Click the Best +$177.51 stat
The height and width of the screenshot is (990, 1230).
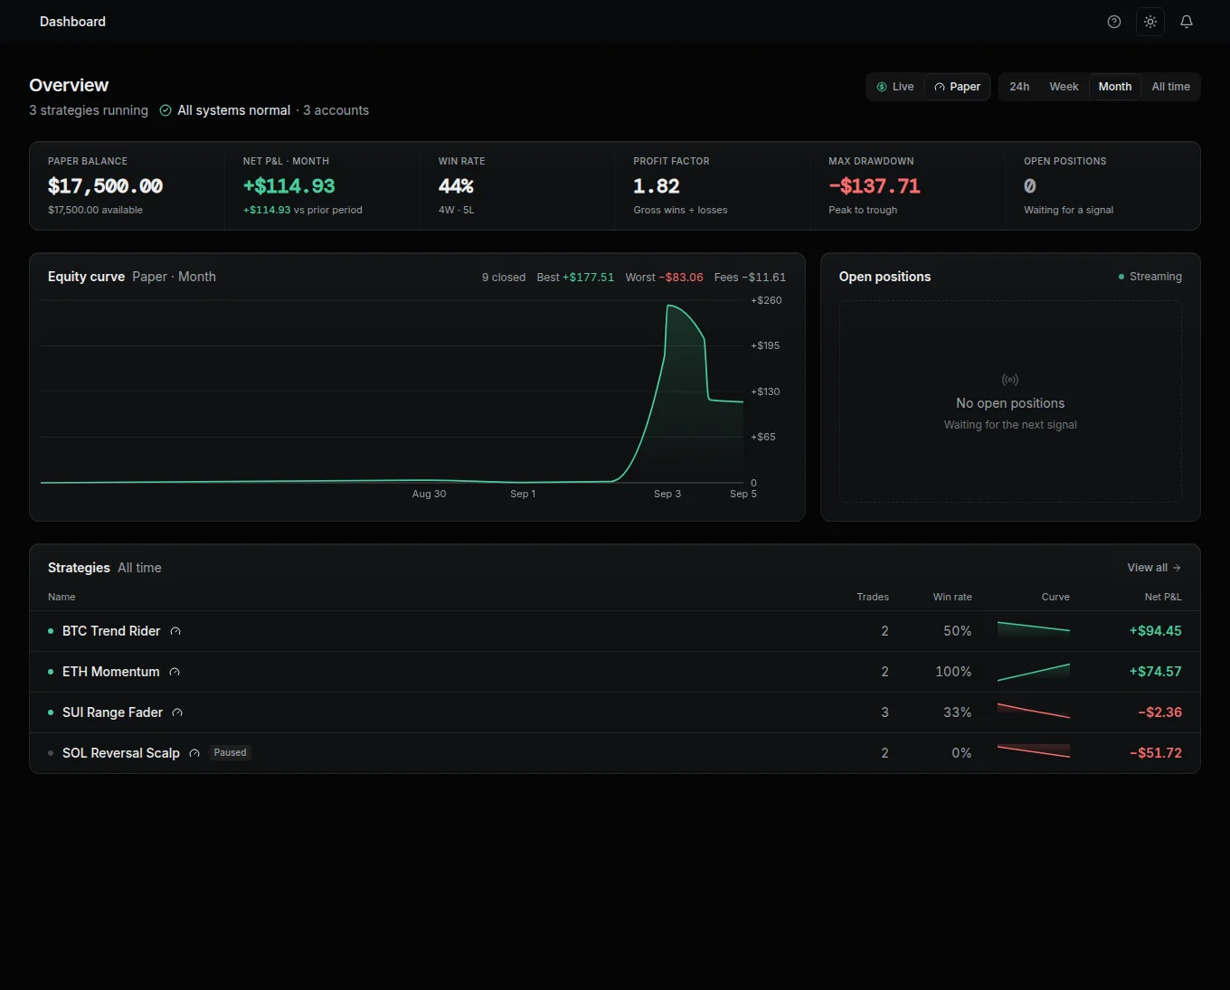point(575,278)
